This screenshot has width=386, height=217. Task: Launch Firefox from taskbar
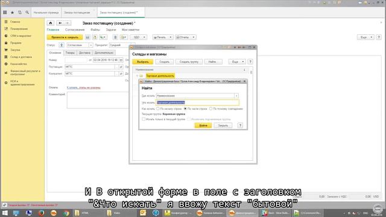coord(41,213)
